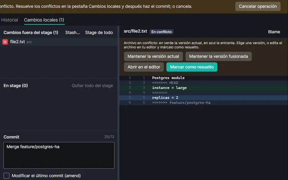Click the Cancelar operación button
288x180 pixels.
258,6
